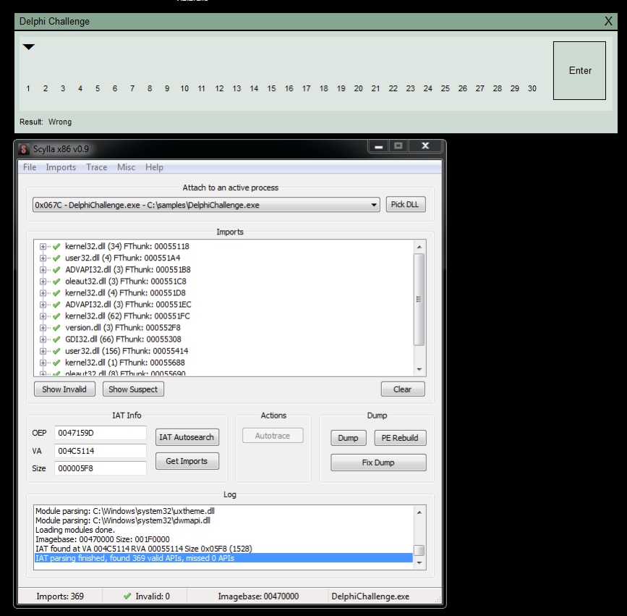This screenshot has width=627, height=616.
Task: Click into the OEP field
Action: [x=100, y=433]
